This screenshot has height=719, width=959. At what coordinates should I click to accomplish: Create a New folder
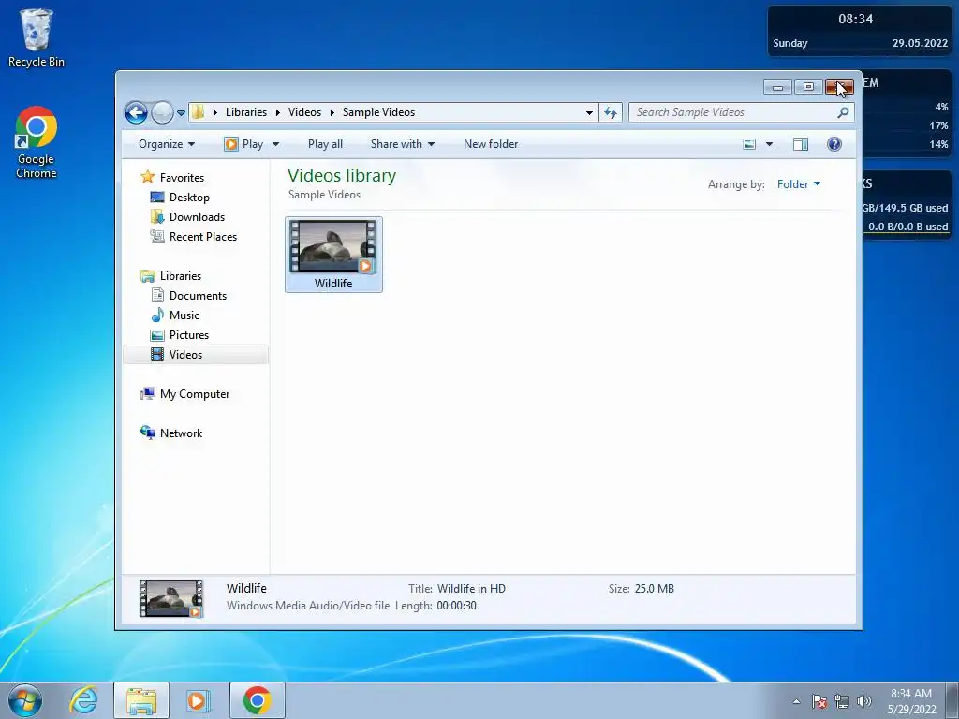coord(491,144)
